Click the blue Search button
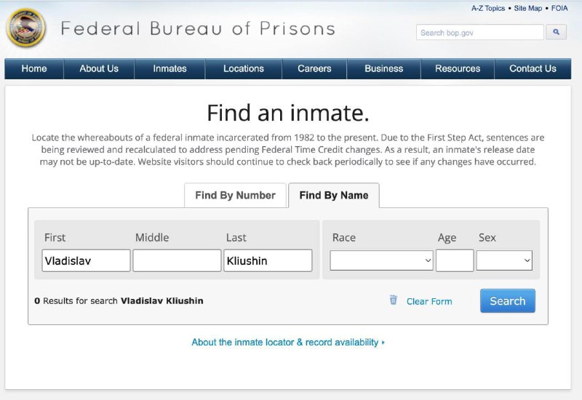582x400 pixels. (x=507, y=300)
